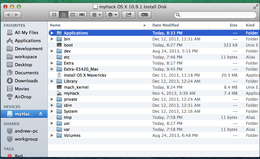The image size is (260, 159).
Task: Switch to Cover Flow view
Action: [82, 15]
